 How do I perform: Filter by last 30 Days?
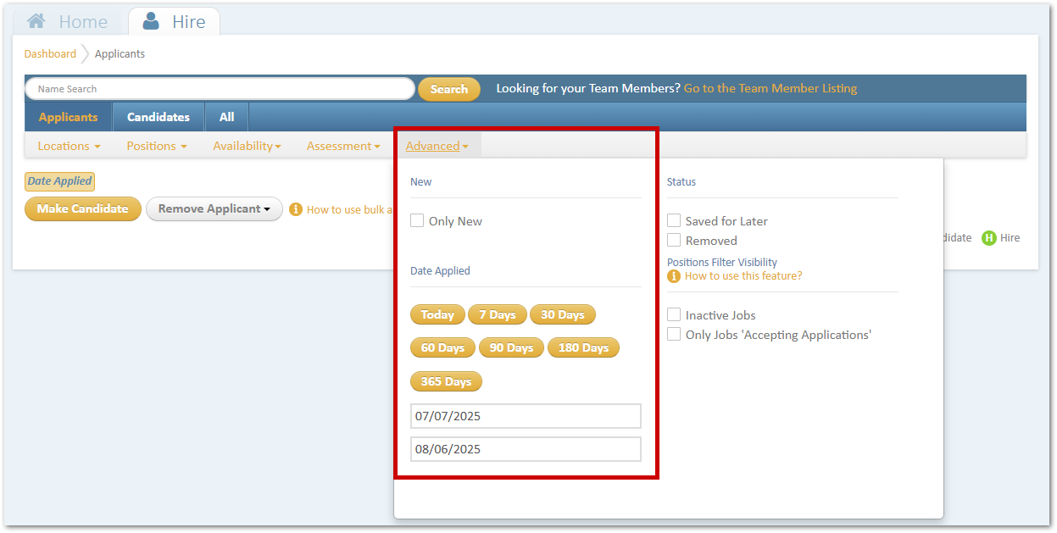563,315
